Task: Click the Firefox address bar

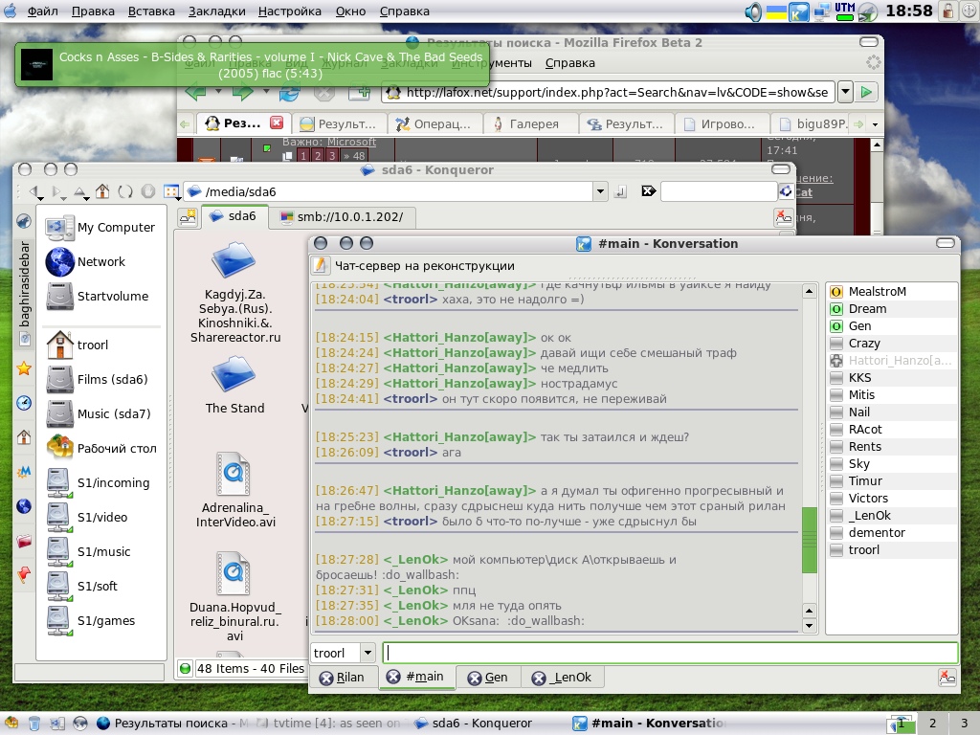Action: pos(608,93)
